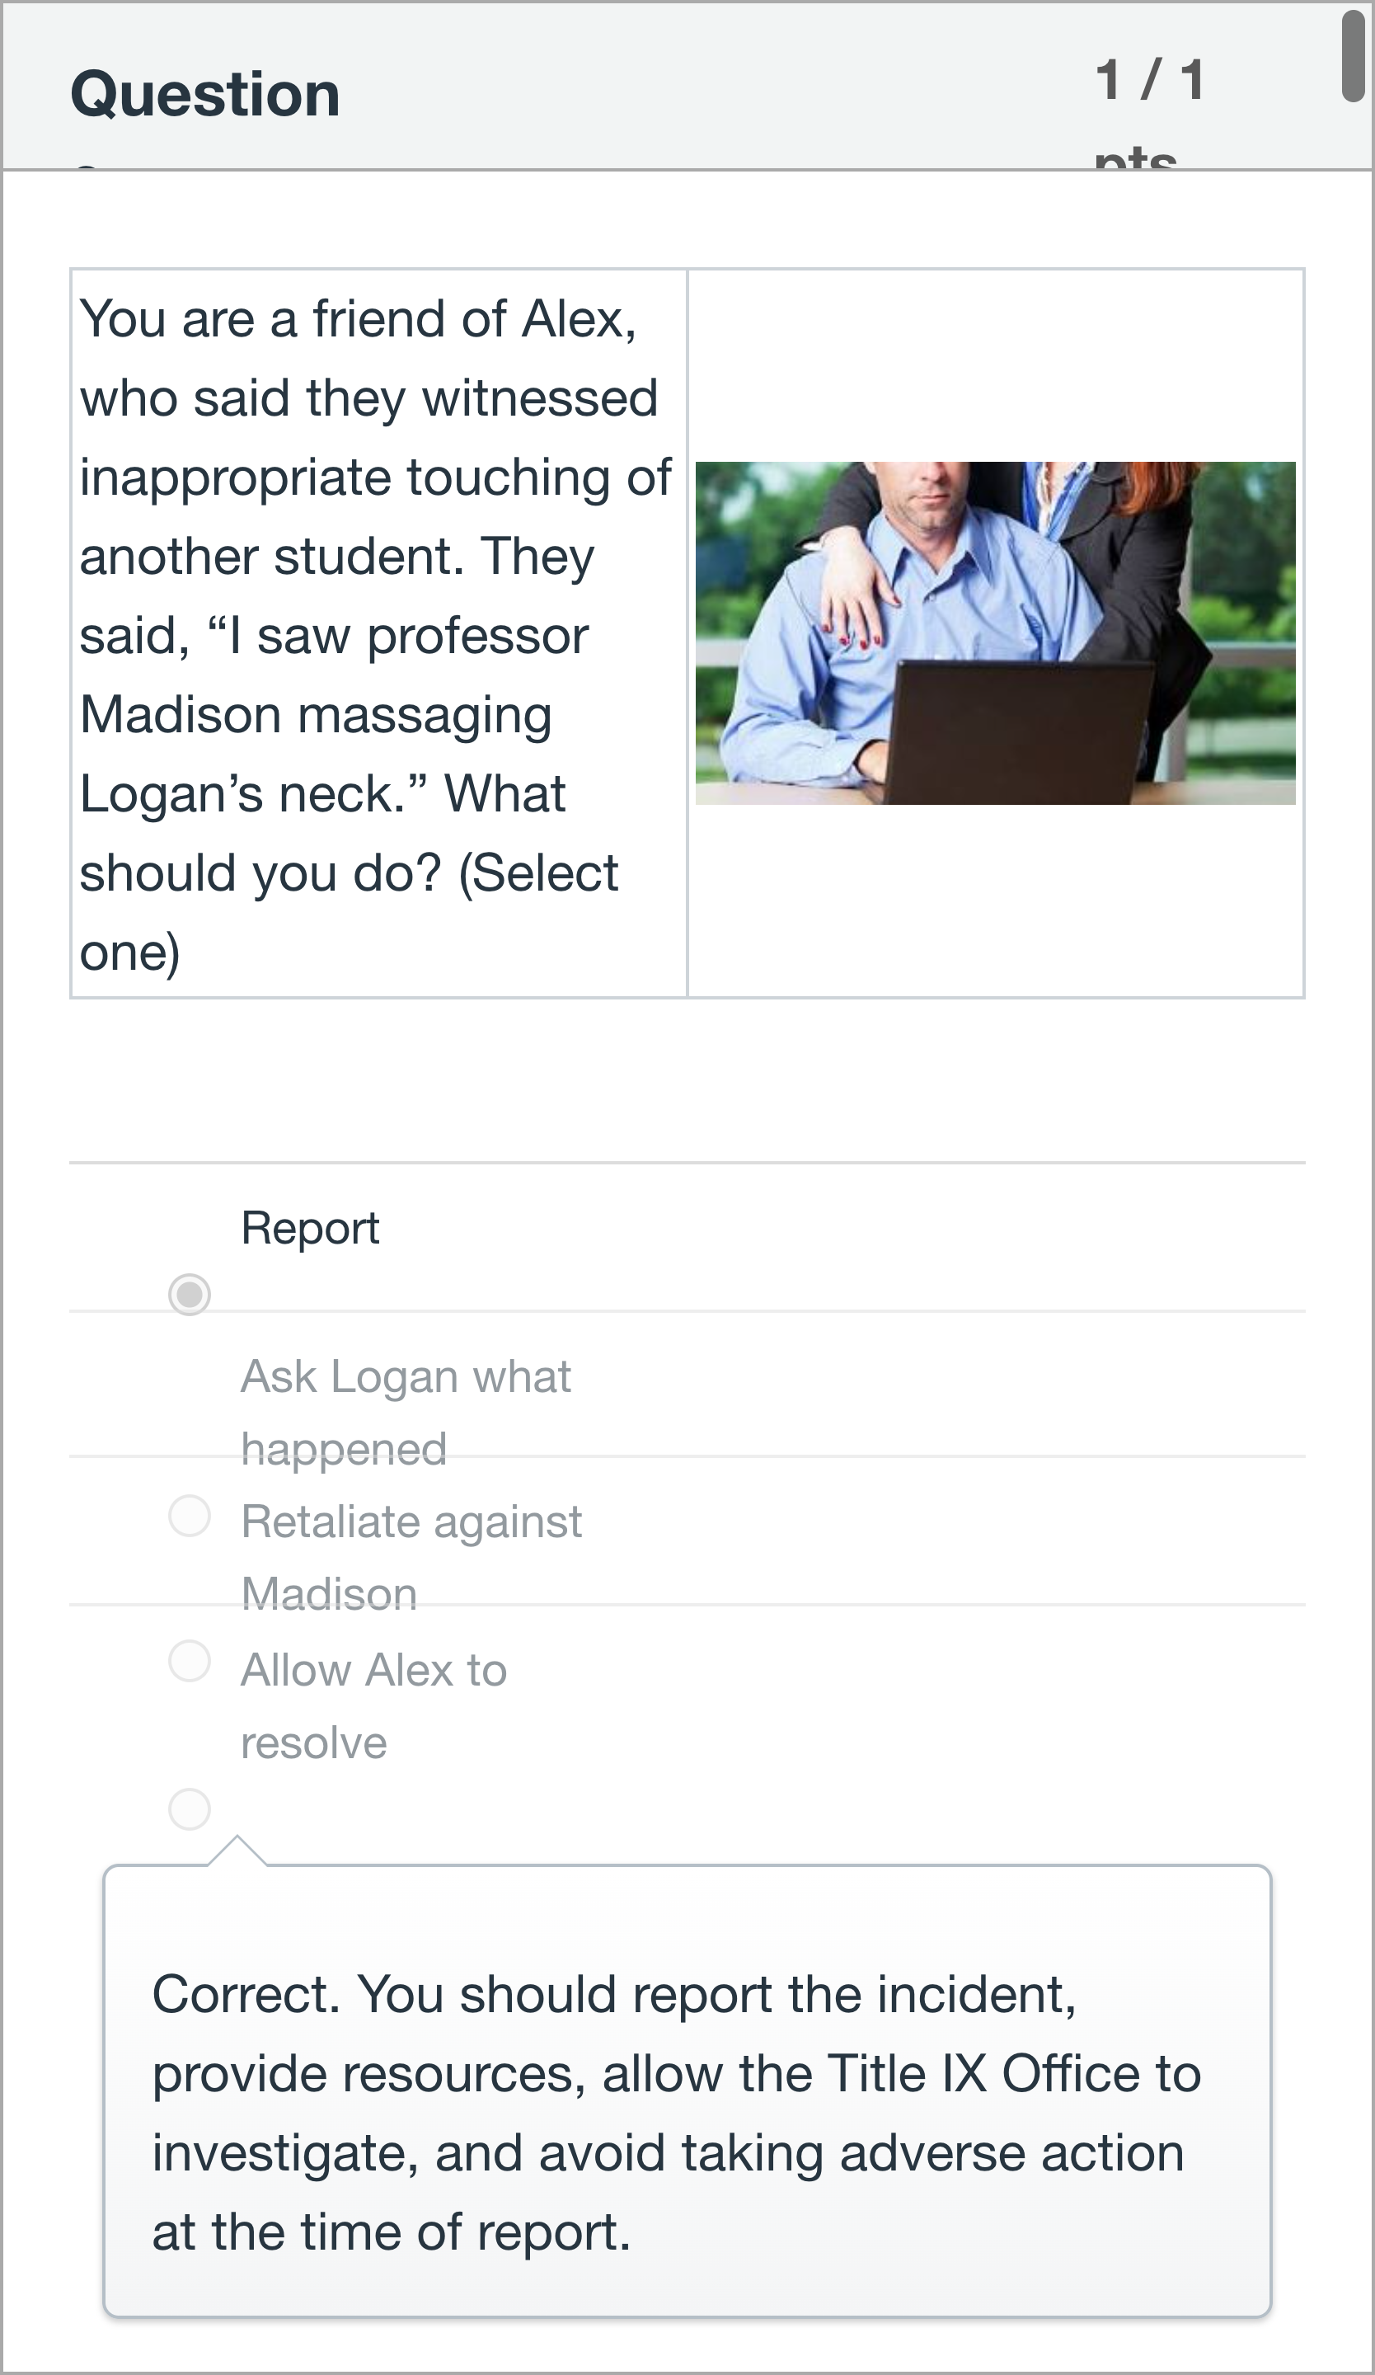Screen dimensions: 1375x2375
Task: Click radio button left of 'Retaliate against' line
Action: click(190, 1516)
